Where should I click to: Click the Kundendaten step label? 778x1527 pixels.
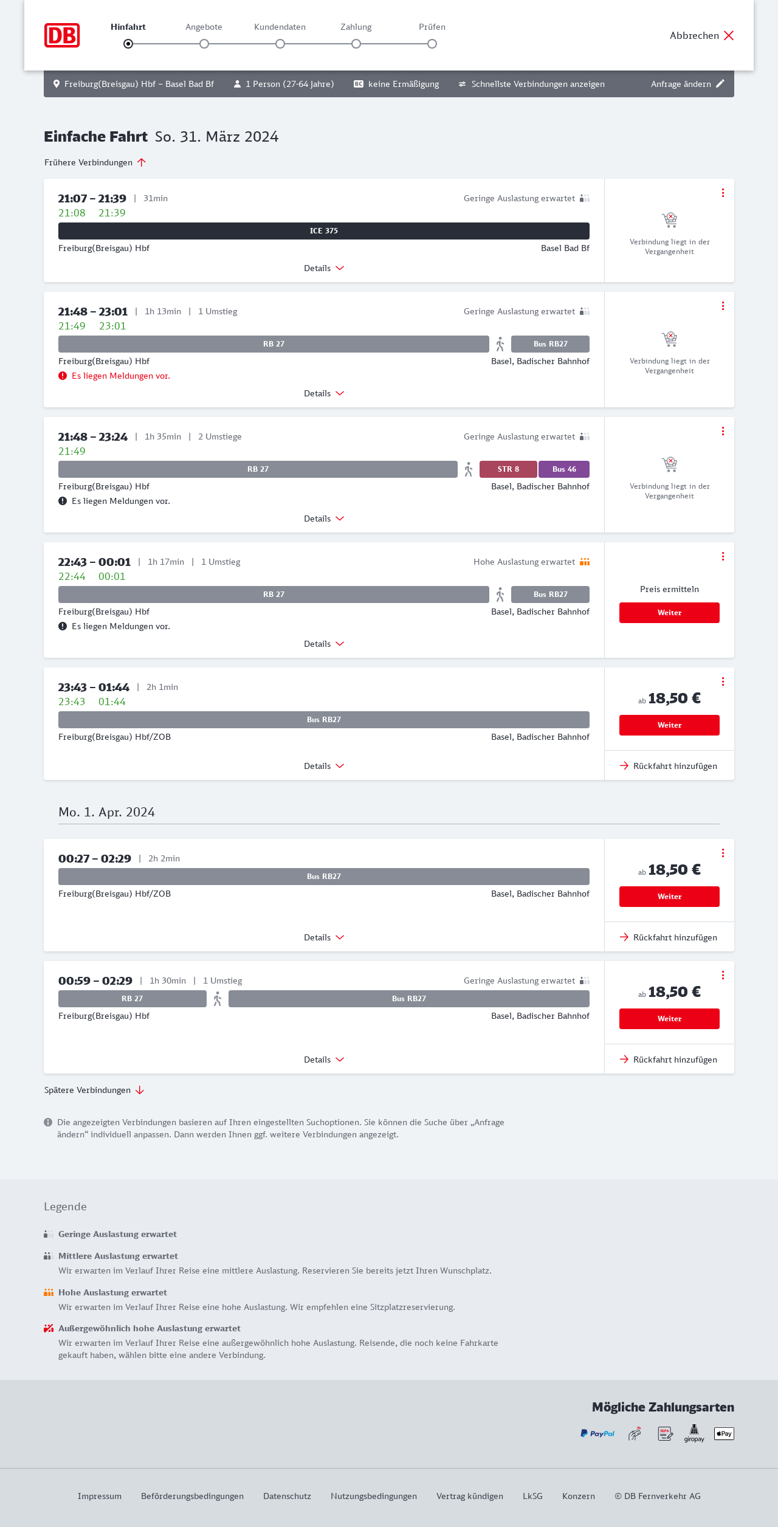pyautogui.click(x=280, y=27)
